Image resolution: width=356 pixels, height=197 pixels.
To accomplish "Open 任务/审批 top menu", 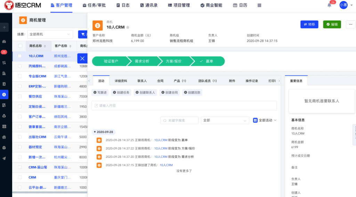I will pos(94,5).
